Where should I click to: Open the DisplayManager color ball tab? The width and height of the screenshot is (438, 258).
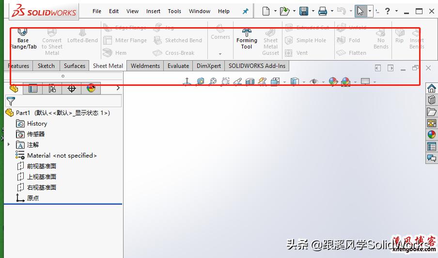(91, 89)
